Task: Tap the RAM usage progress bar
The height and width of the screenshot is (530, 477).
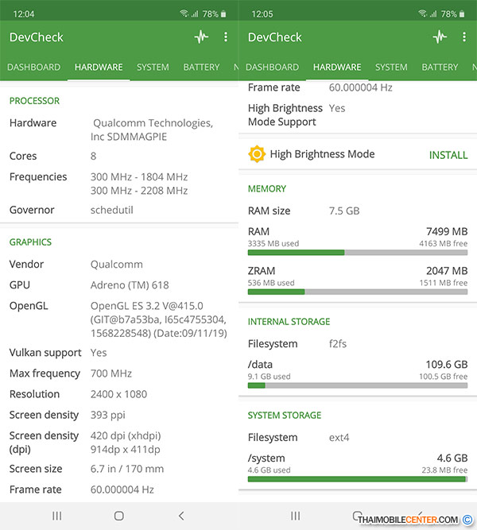Action: point(357,253)
